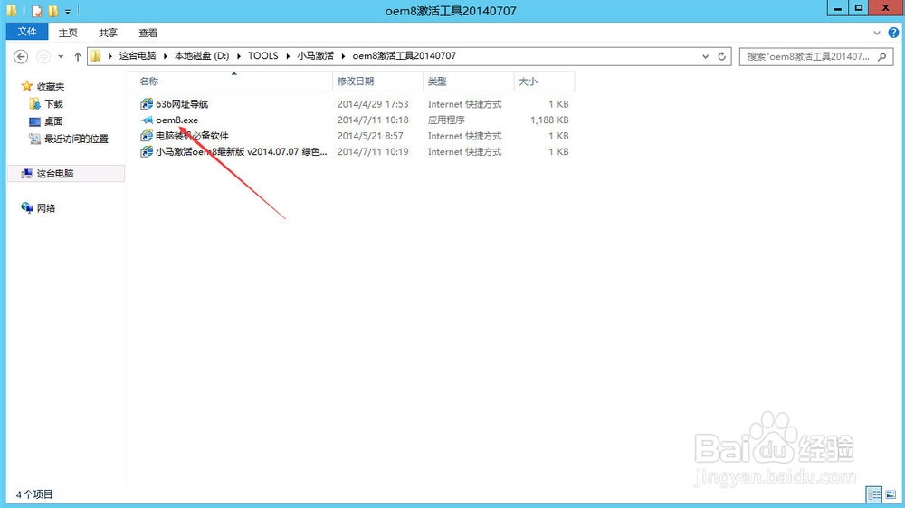Select TOOLS breadcrumb segment
Image resolution: width=905 pixels, height=508 pixels.
click(x=263, y=55)
